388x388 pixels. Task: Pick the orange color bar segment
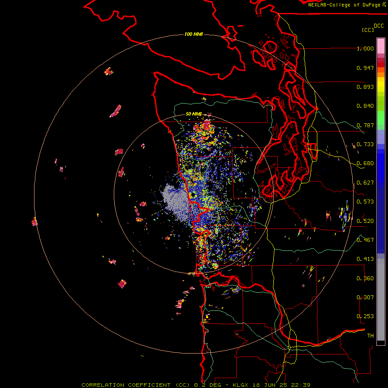tap(381, 75)
